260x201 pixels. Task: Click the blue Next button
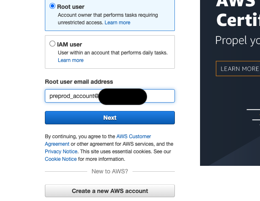click(x=110, y=118)
